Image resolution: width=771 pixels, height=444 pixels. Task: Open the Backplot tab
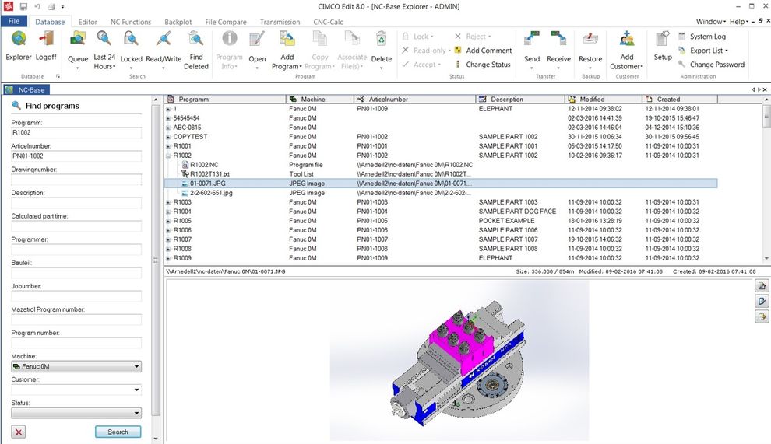[178, 22]
